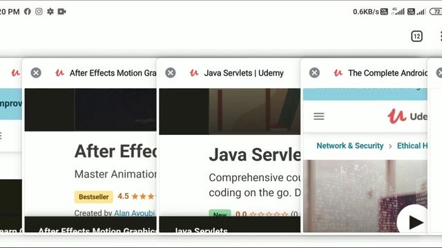Close The Complete Android tab
Viewport: 442px width, 248px height.
314,73
